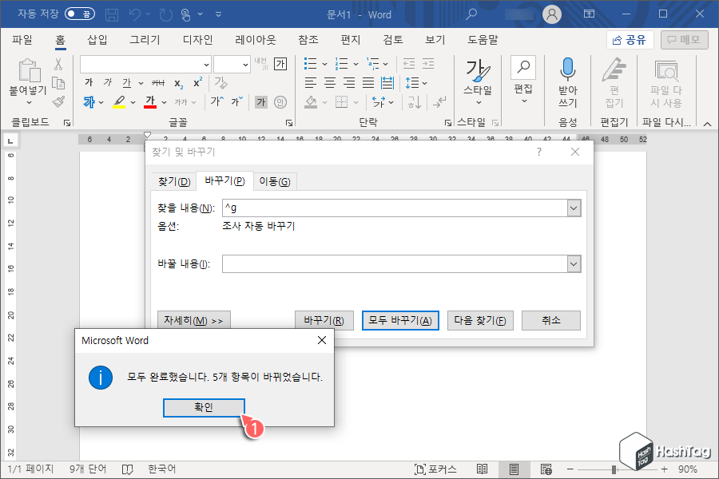This screenshot has height=479, width=719.
Task: Click the 확인 confirmation button
Action: pos(204,407)
